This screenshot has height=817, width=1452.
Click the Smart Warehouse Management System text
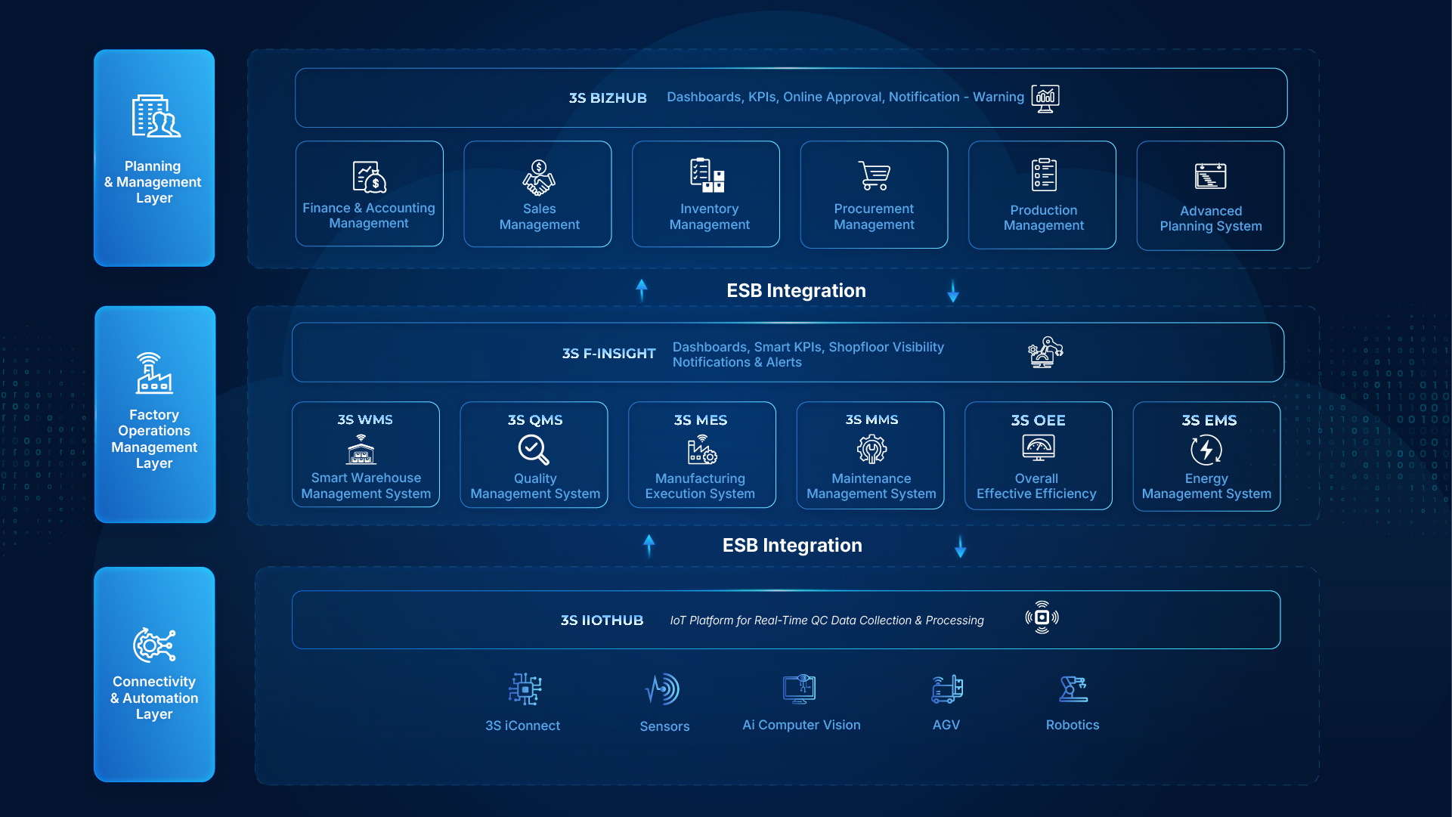point(366,486)
